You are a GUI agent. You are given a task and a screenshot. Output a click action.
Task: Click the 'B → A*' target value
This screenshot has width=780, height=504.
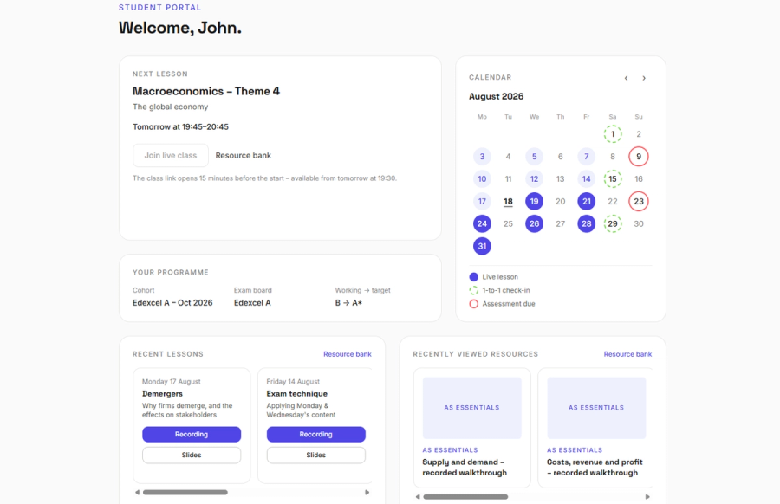point(348,303)
